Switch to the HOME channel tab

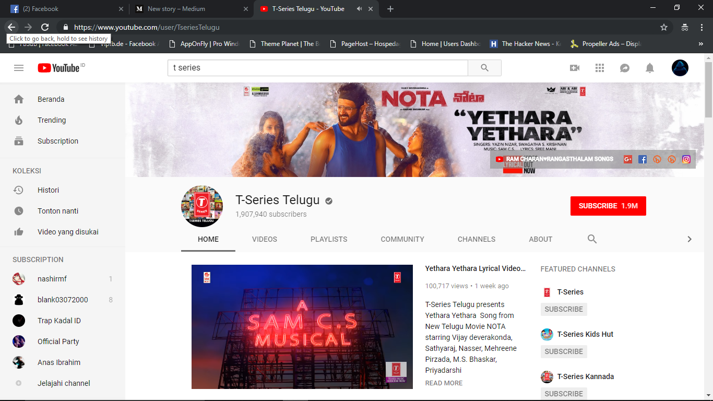pyautogui.click(x=208, y=239)
